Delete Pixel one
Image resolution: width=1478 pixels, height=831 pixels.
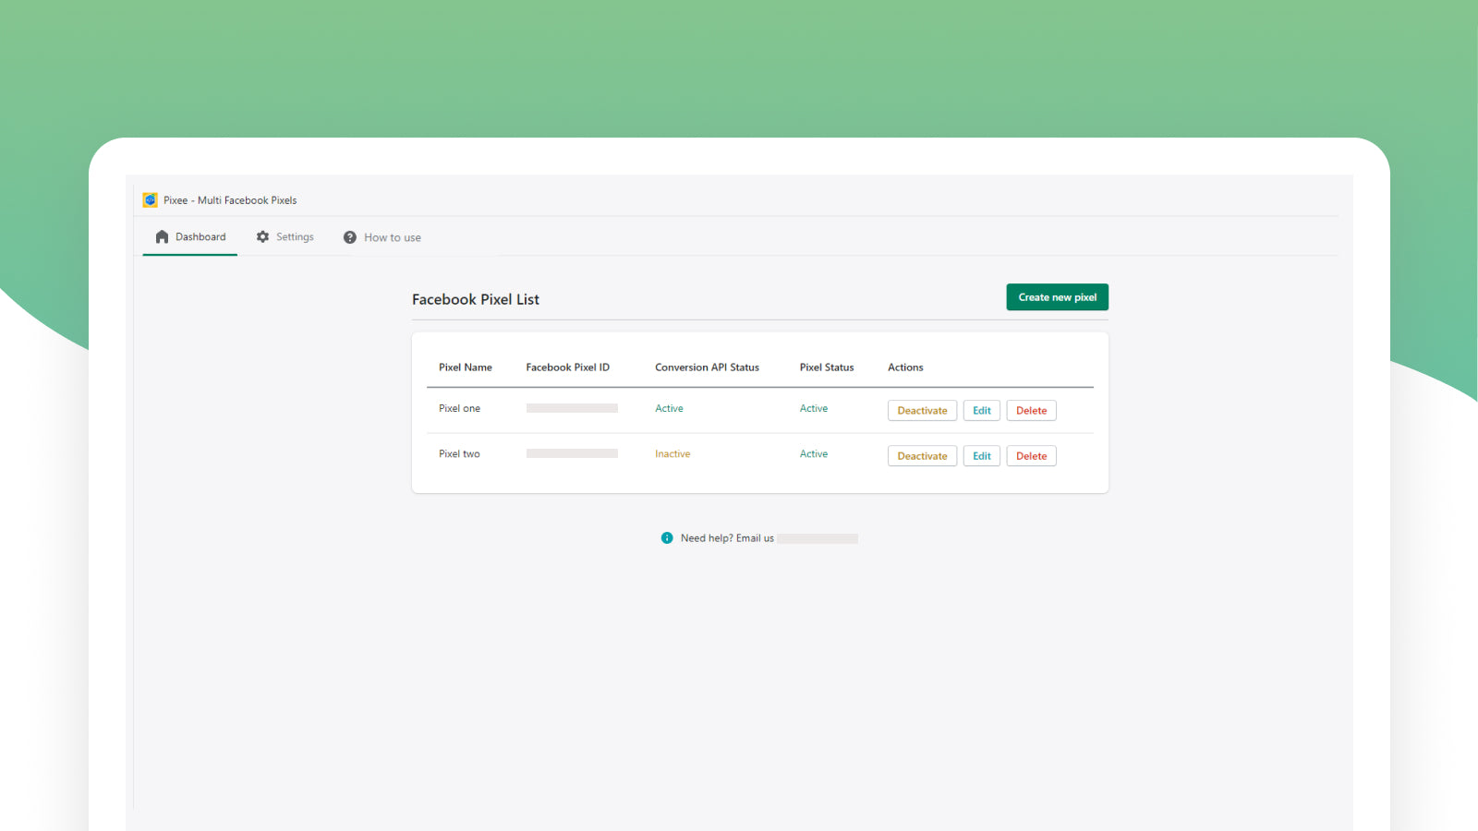[1031, 410]
